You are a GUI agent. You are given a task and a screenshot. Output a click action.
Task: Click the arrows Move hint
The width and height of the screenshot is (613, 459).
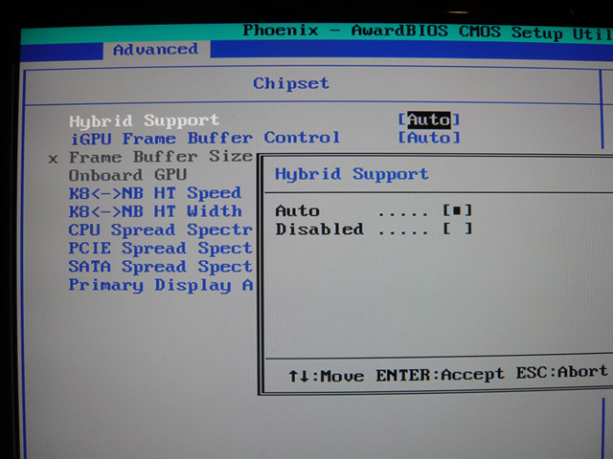tap(327, 376)
